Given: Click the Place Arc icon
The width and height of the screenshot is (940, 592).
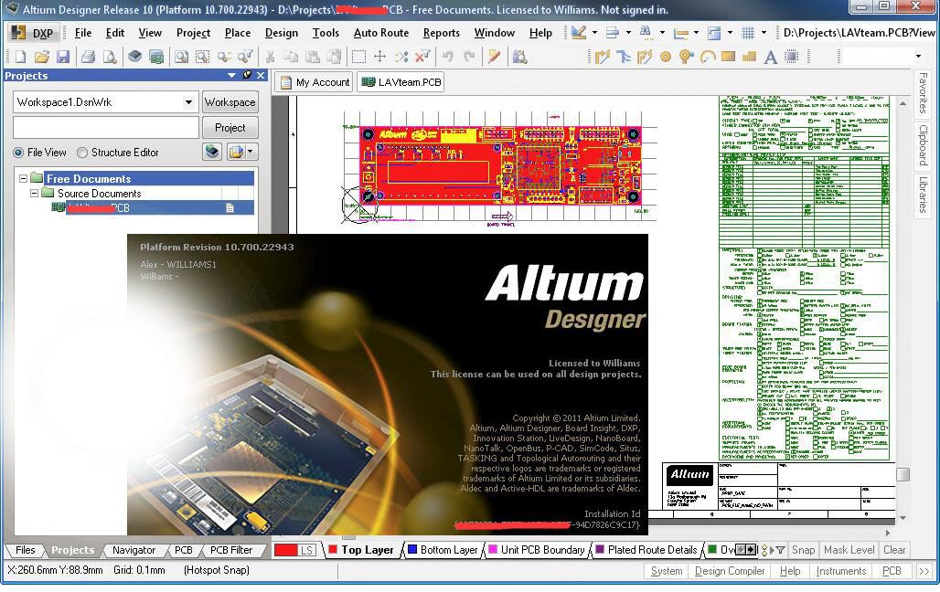Looking at the screenshot, I should coord(708,57).
